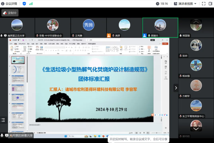The height and width of the screenshot is (143, 214).
Task: Click 王秀腾's 秀腾 avatar
Action: (x=89, y=25)
